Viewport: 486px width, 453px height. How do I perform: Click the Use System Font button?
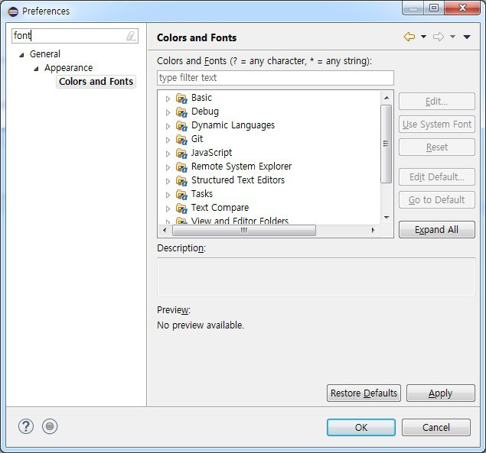436,124
